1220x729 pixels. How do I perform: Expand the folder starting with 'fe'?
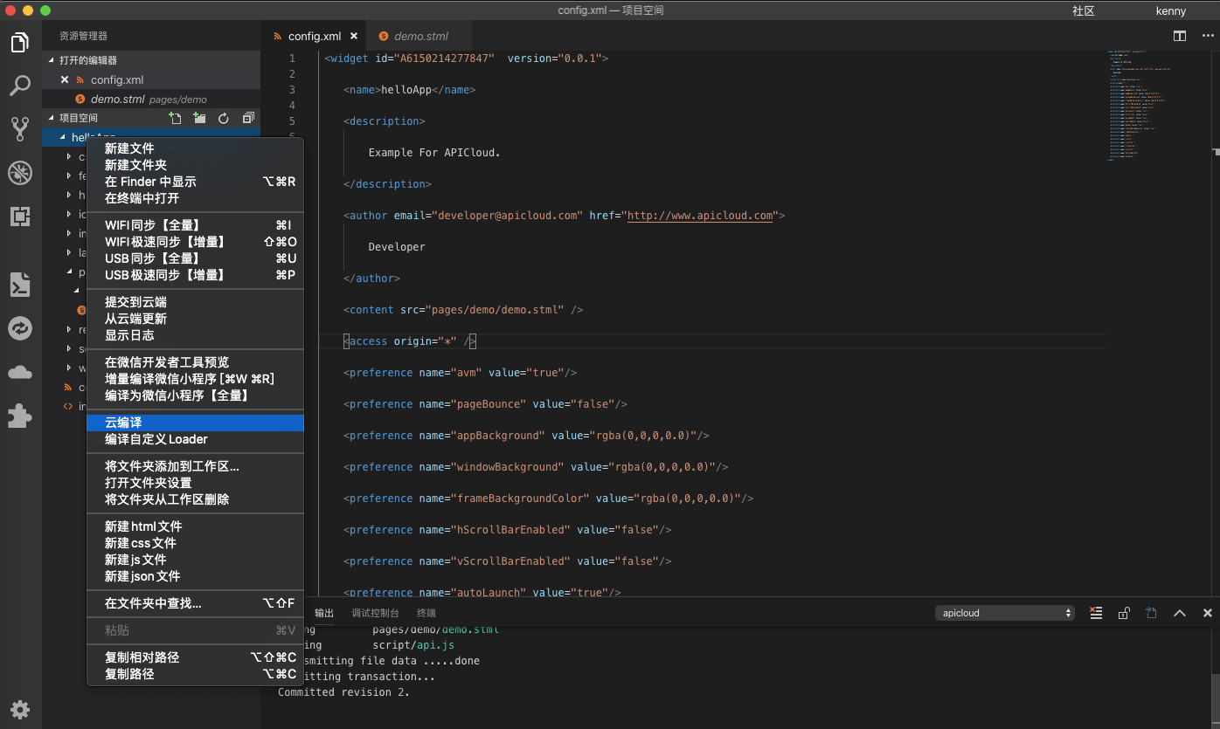(70, 175)
